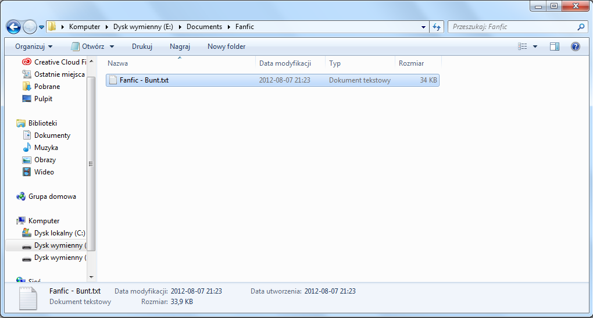Create a new folder with Nowy folder

[x=227, y=47]
